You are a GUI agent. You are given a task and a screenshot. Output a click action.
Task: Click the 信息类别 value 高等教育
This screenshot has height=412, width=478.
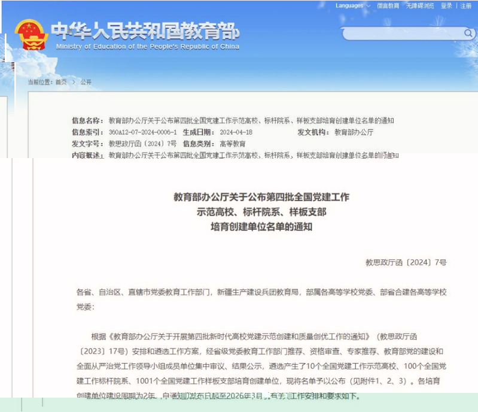(x=233, y=144)
